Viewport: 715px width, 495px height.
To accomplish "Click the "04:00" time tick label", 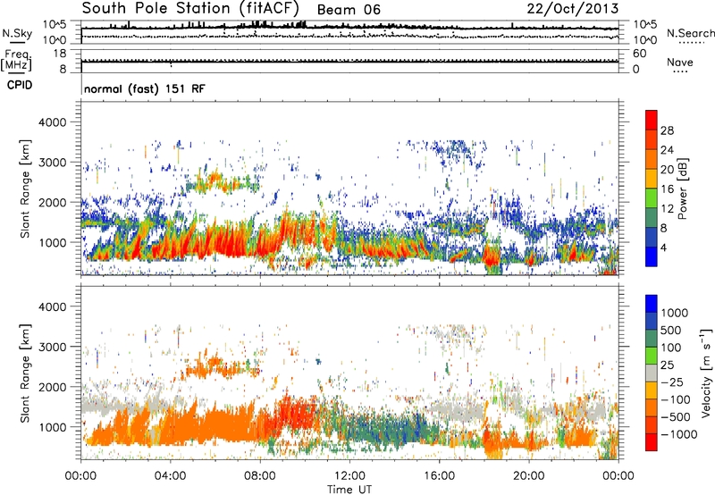I will coord(170,476).
